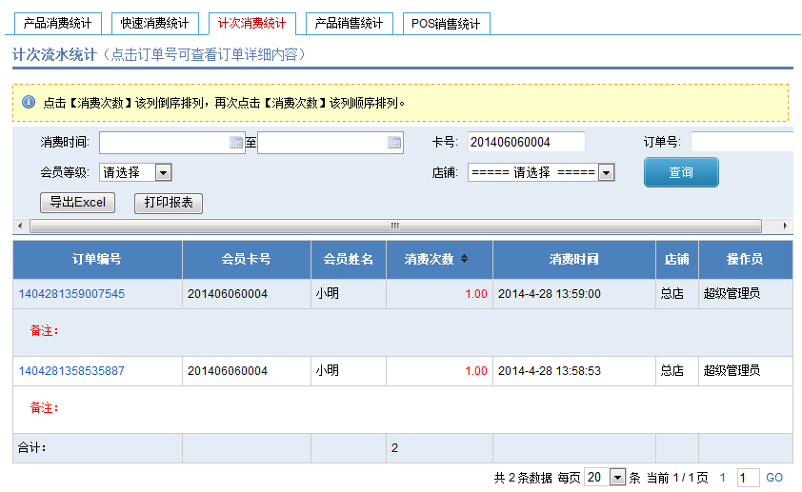This screenshot has height=492, width=802.
Task: Open the 快速消费统计 tab
Action: point(154,23)
